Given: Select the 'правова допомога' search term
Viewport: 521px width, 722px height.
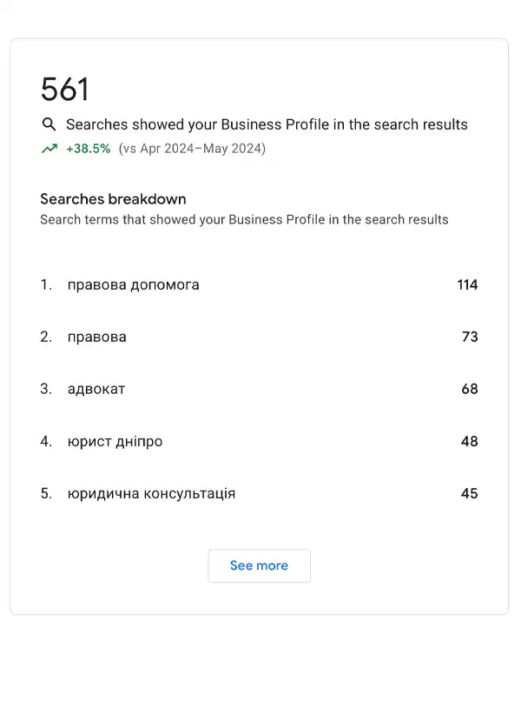Looking at the screenshot, I should [134, 284].
